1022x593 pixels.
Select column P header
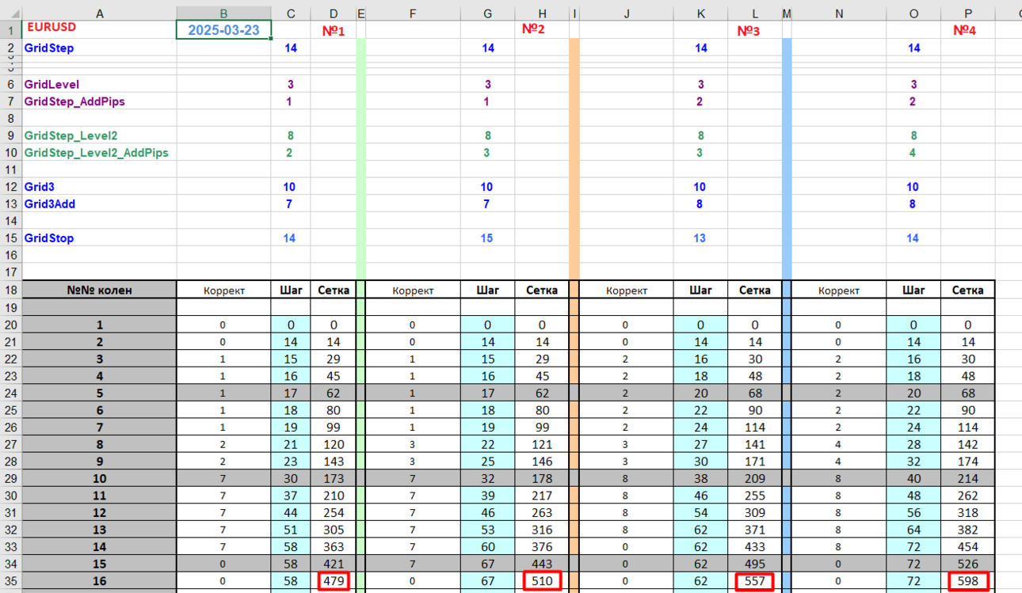pos(968,13)
